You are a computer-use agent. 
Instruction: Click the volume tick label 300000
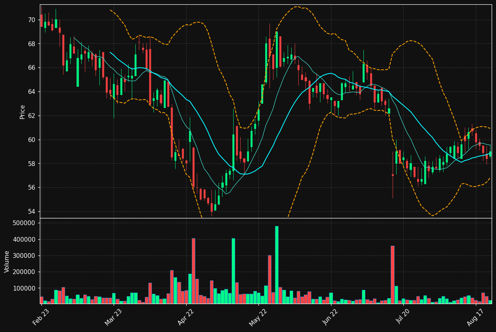coord(24,256)
